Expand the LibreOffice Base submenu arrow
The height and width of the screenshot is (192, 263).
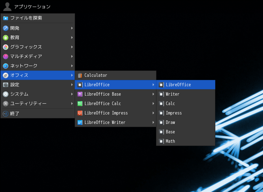[153, 94]
